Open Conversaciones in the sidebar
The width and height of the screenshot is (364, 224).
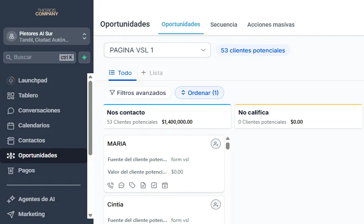click(43, 110)
